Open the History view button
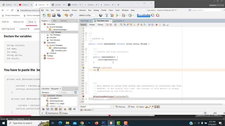 pos(100,25)
